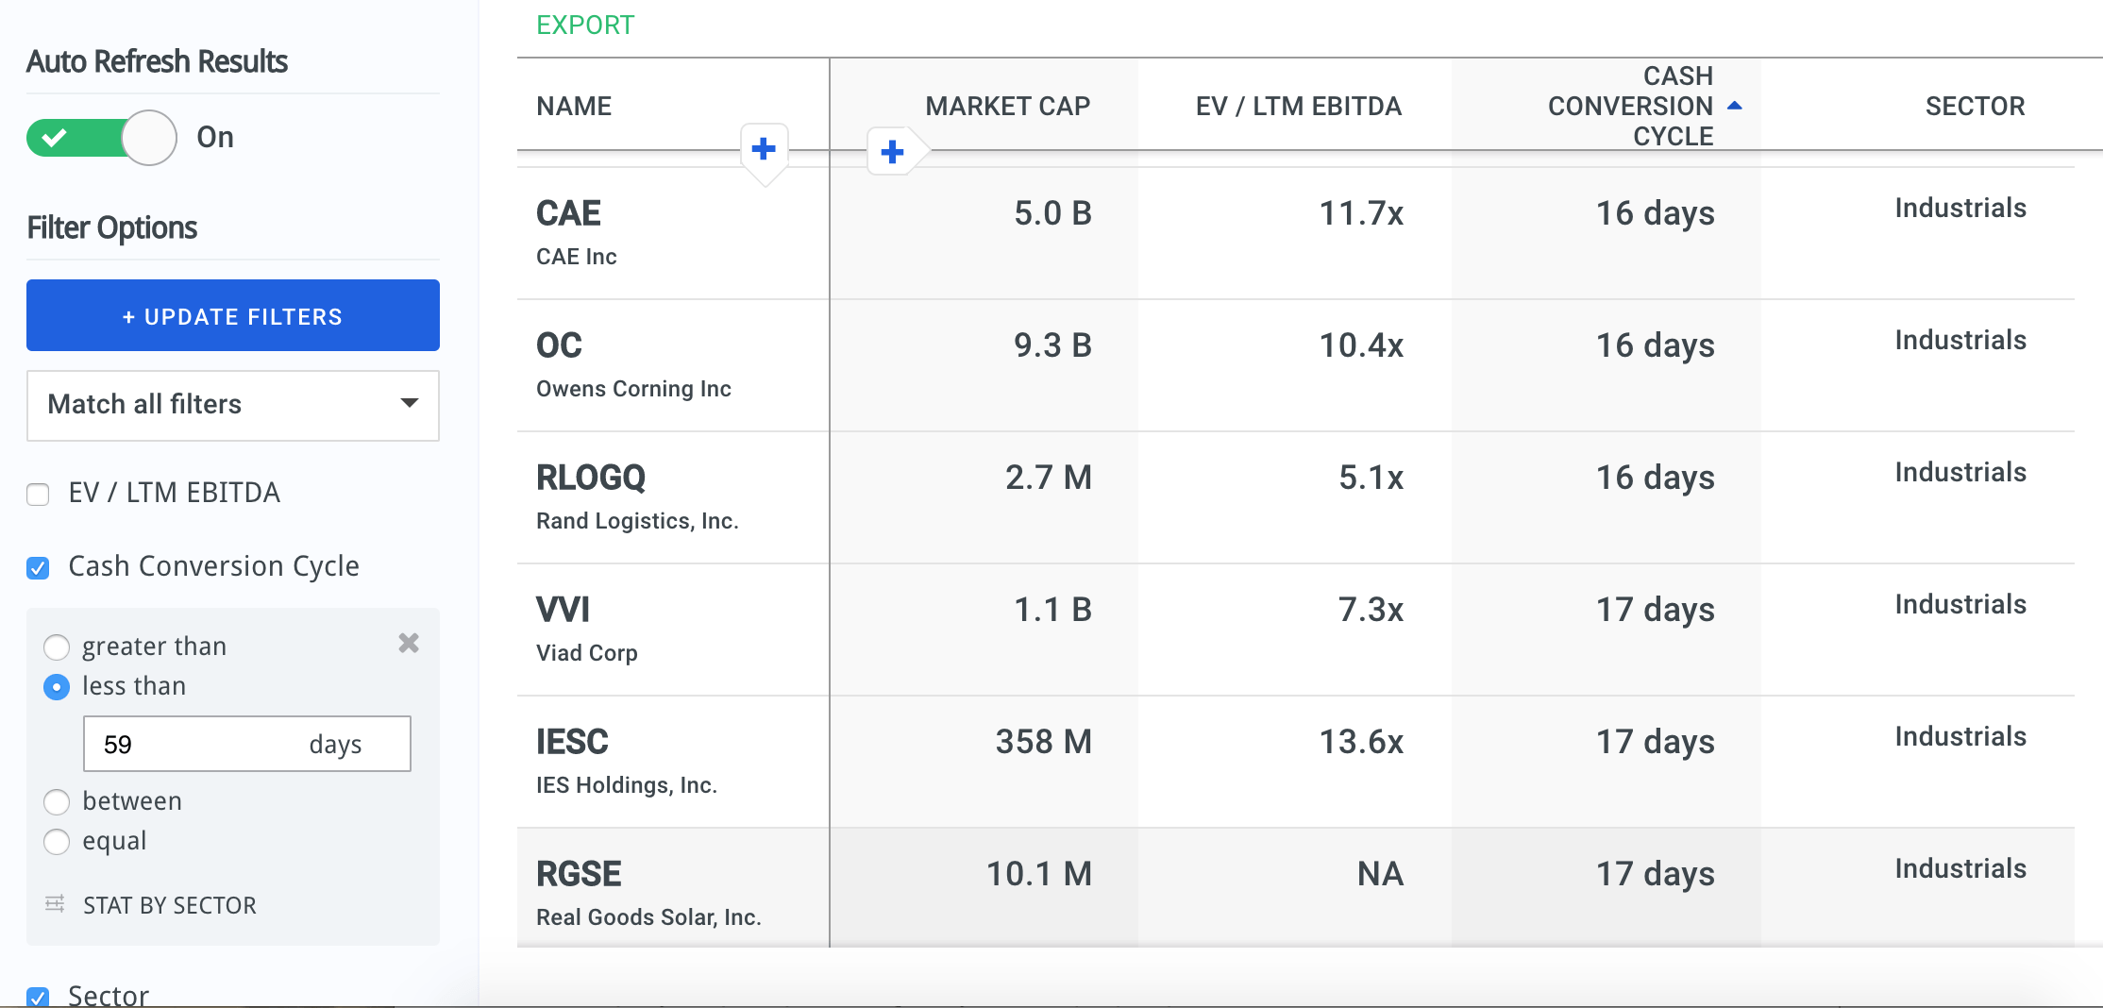Click the Update Filters button
The image size is (2103, 1008).
(x=232, y=316)
